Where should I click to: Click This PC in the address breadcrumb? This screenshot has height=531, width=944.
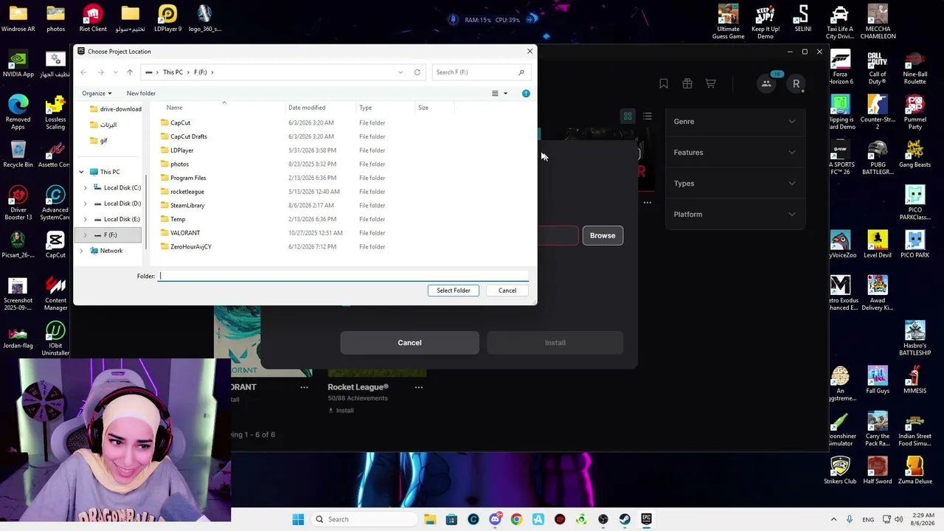(173, 72)
